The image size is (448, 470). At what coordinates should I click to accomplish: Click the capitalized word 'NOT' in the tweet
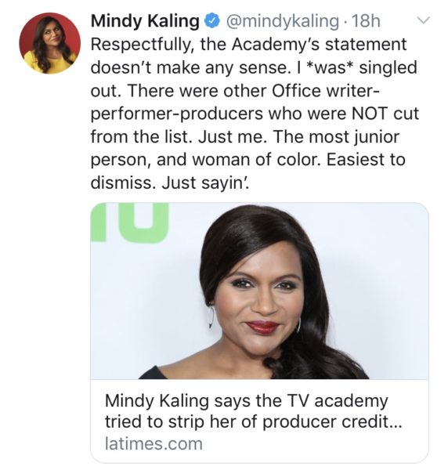(370, 114)
